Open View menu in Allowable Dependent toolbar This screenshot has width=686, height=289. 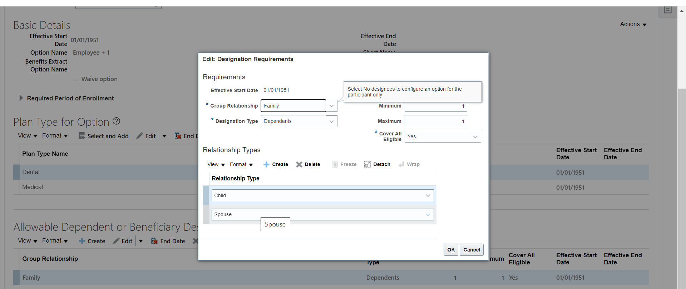pyautogui.click(x=28, y=241)
